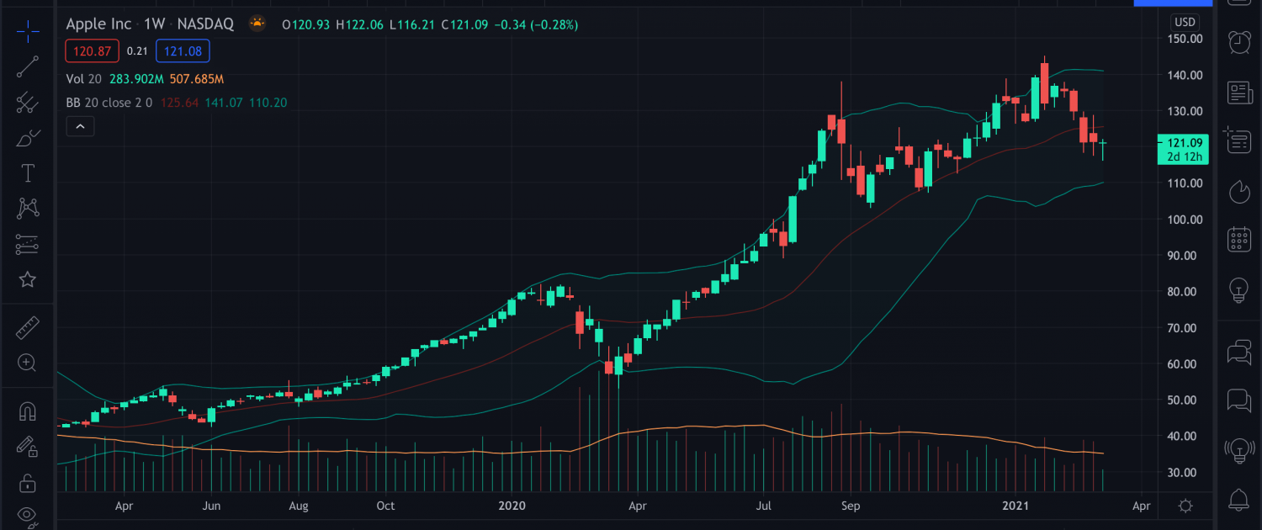Open the hotlists flame sidebar tab

pyautogui.click(x=1238, y=192)
